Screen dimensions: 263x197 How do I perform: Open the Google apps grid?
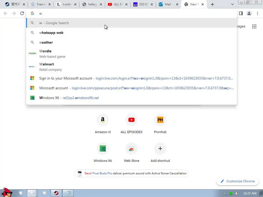(x=254, y=26)
